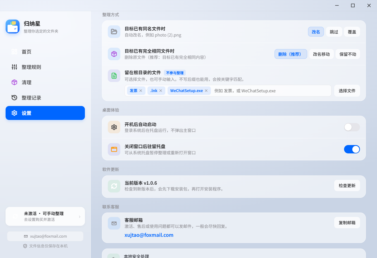Toggle 开机后自动启动 switch on
Image resolution: width=377 pixels, height=258 pixels.
[352, 127]
